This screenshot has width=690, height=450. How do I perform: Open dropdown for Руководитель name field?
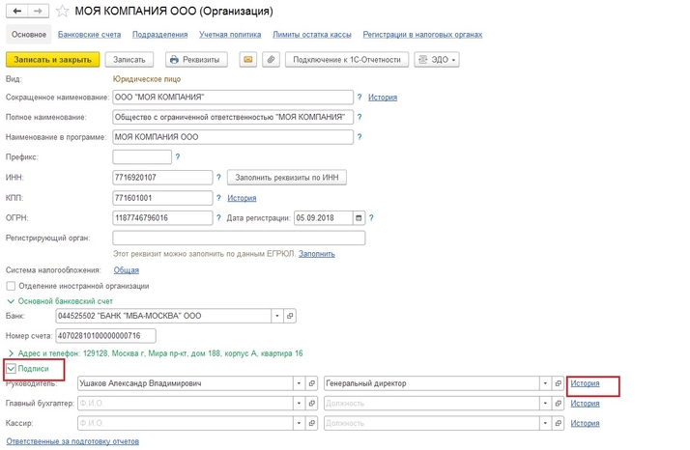pos(298,383)
